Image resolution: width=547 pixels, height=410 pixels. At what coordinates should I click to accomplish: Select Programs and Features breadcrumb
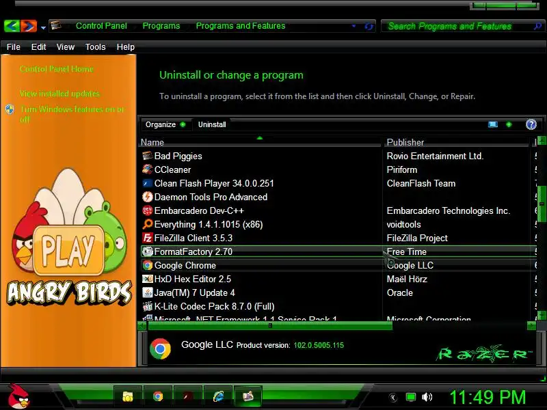(x=241, y=26)
